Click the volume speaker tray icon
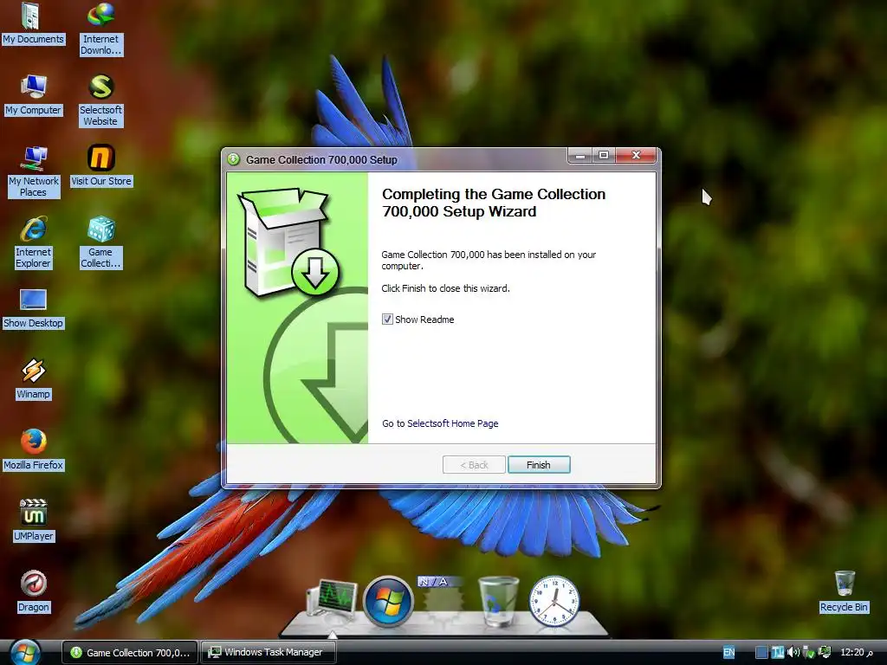The height and width of the screenshot is (665, 887). tap(793, 653)
